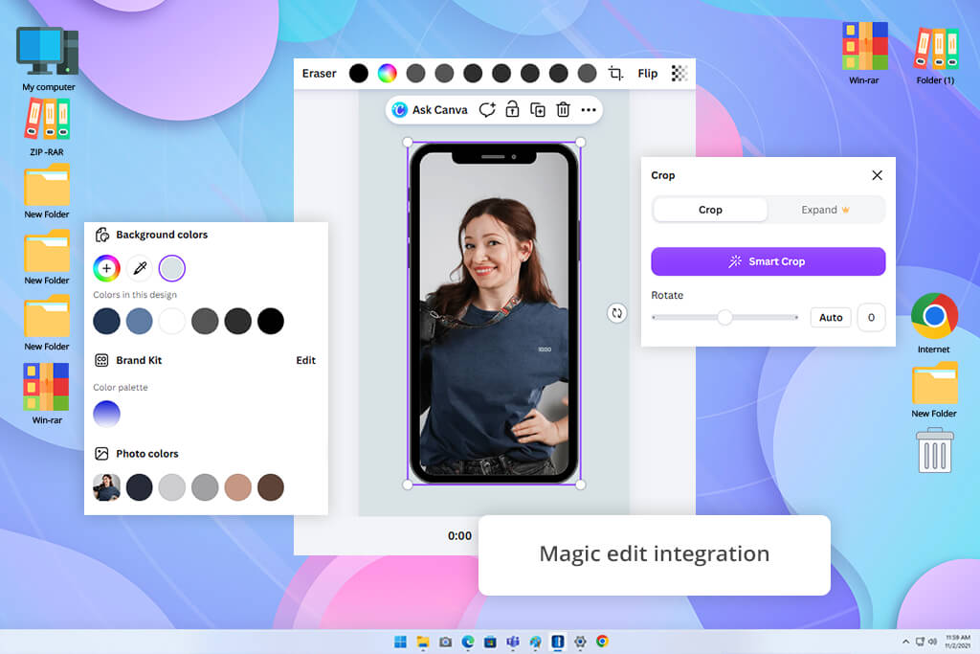
Task: Click the Ask Canva button
Action: click(430, 110)
